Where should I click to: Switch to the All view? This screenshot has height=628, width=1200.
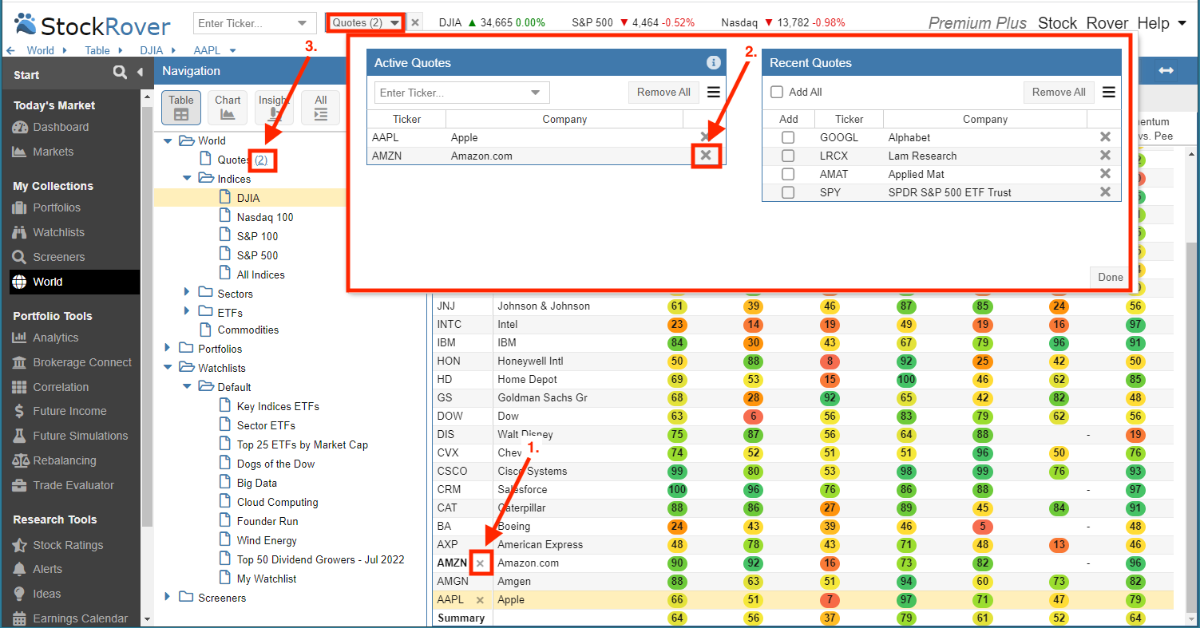pos(321,108)
